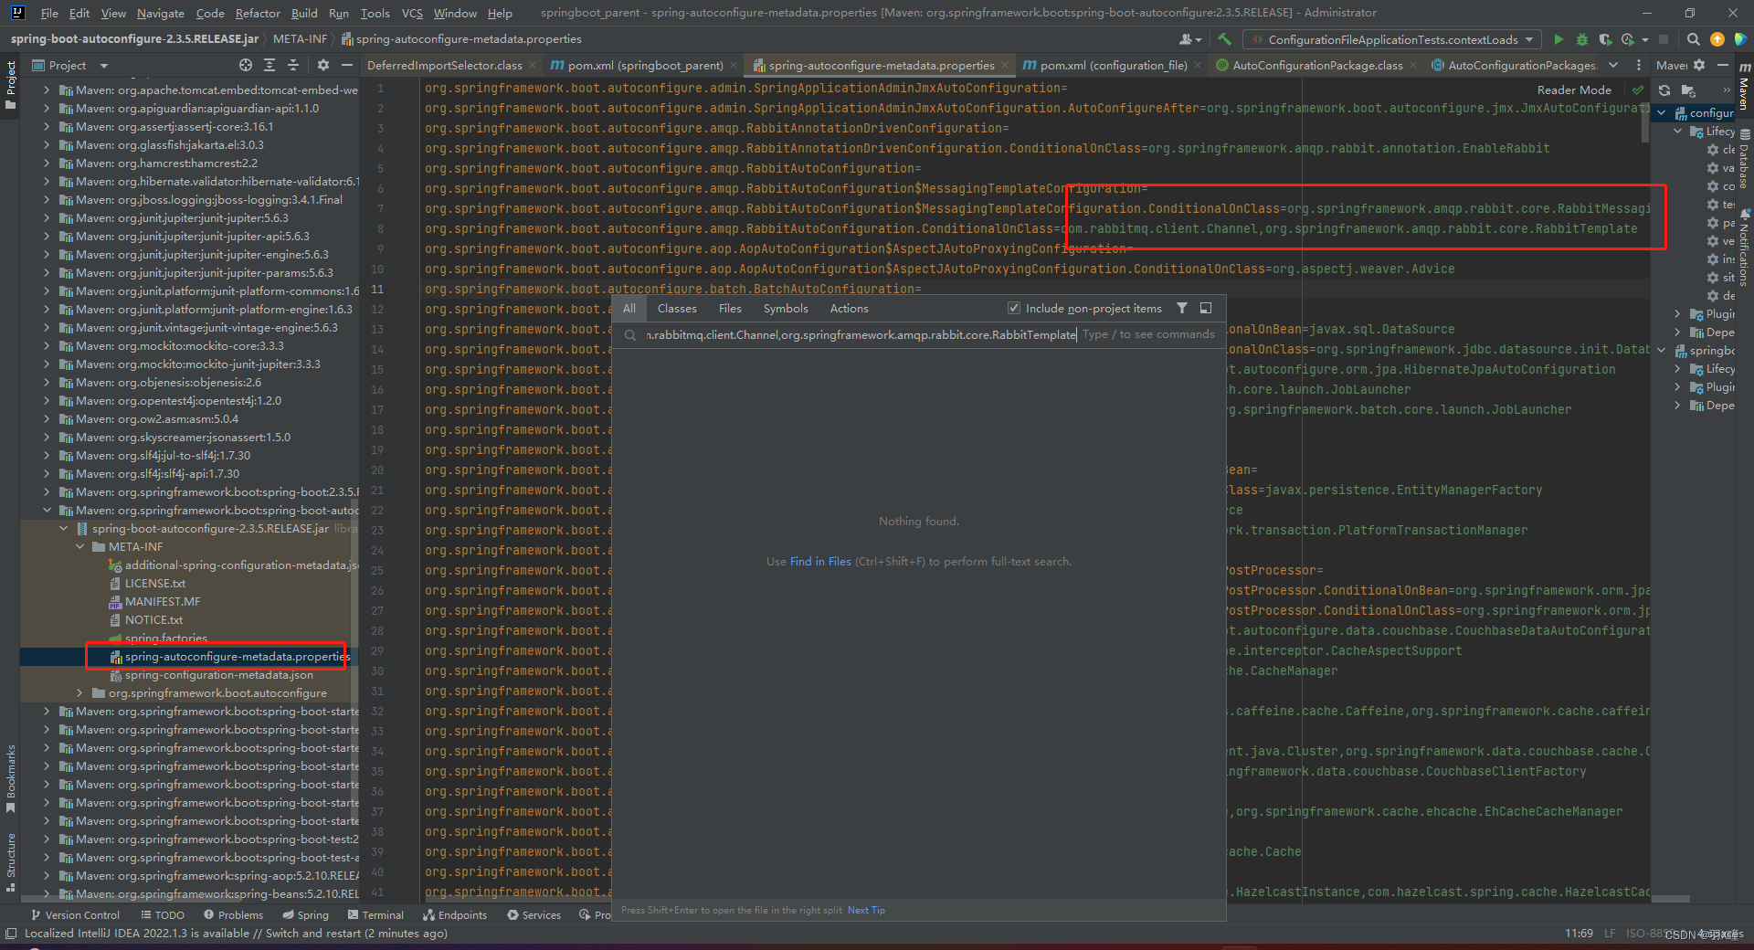This screenshot has height=950, width=1754.
Task: Select Actions tab in search popup
Action: 849,309
